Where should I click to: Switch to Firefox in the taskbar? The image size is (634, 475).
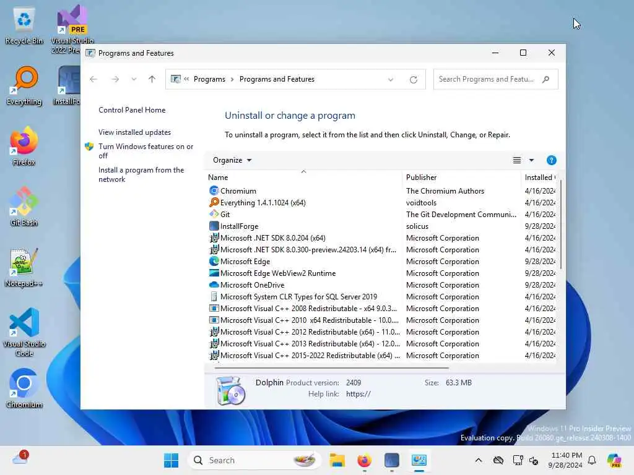(x=364, y=460)
